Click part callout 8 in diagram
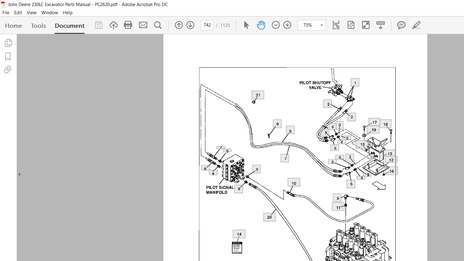 277,124
